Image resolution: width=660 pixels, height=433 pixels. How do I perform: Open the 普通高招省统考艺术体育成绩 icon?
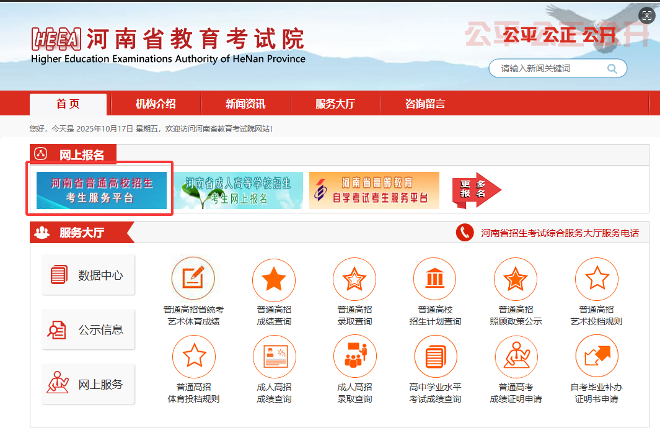pos(193,279)
